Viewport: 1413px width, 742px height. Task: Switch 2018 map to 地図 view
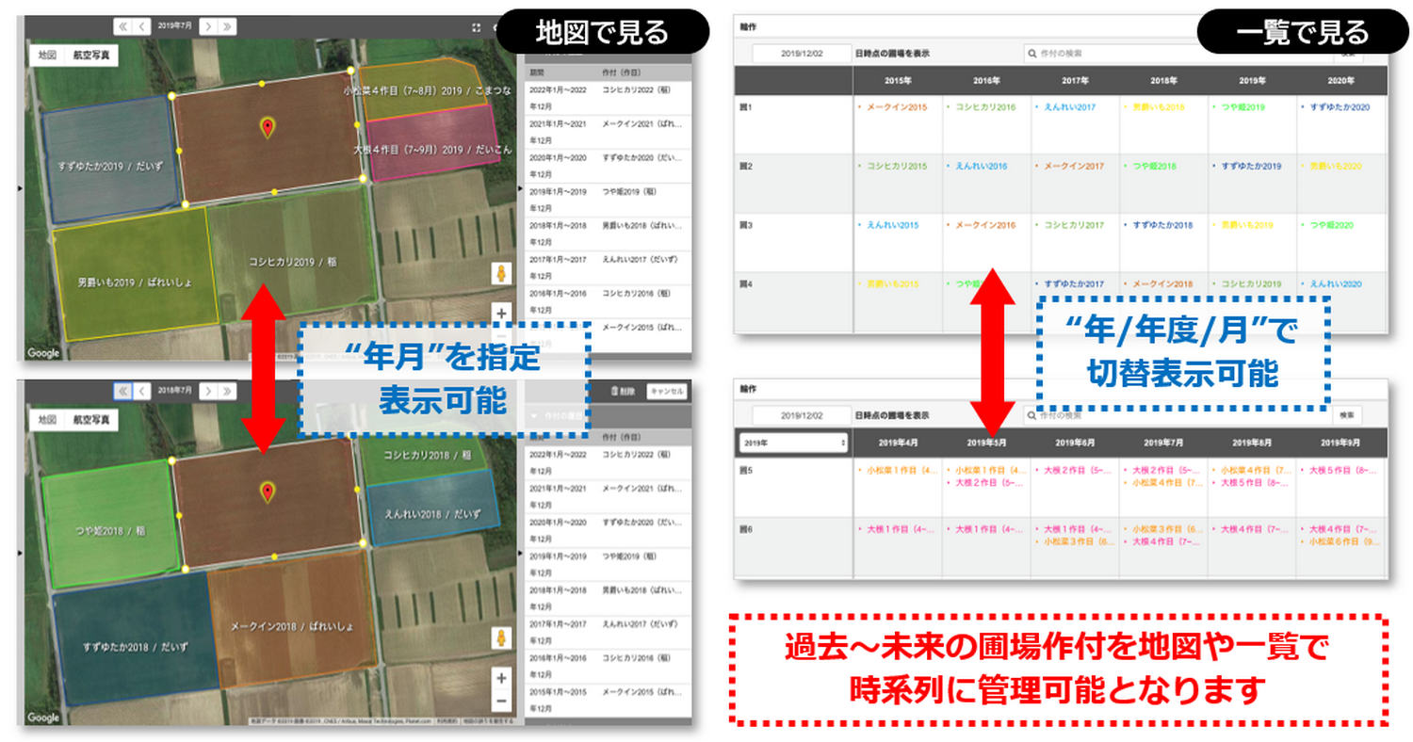(47, 418)
